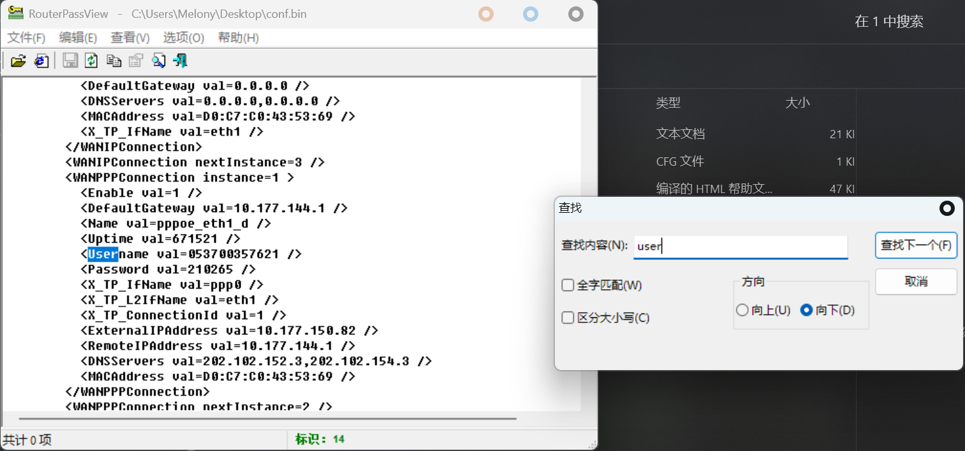965x451 pixels.
Task: Enable the 全字匹配(W) checkbox
Action: pos(568,285)
